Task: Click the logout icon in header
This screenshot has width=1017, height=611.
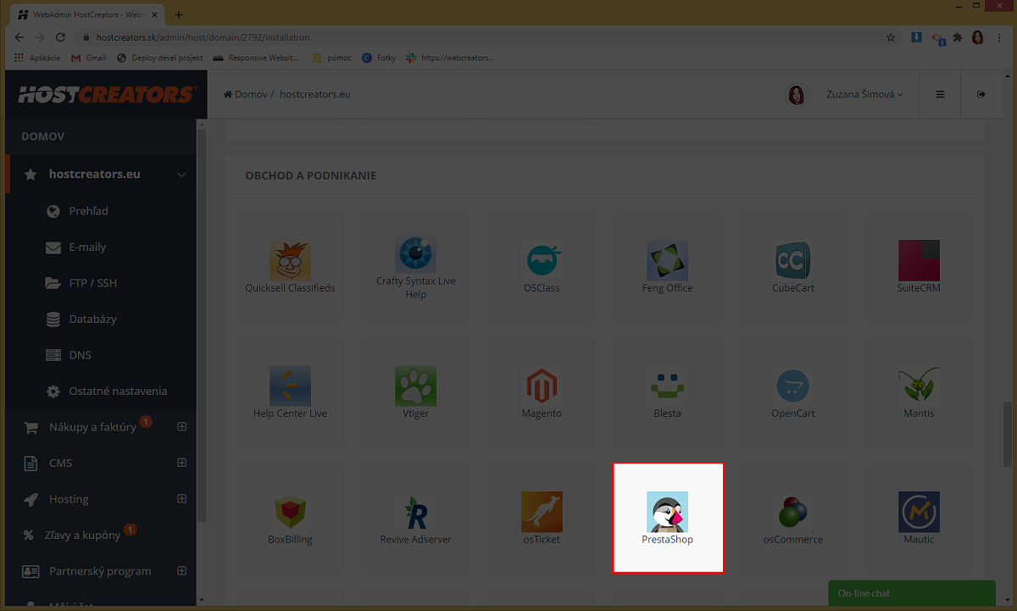Action: click(x=981, y=94)
